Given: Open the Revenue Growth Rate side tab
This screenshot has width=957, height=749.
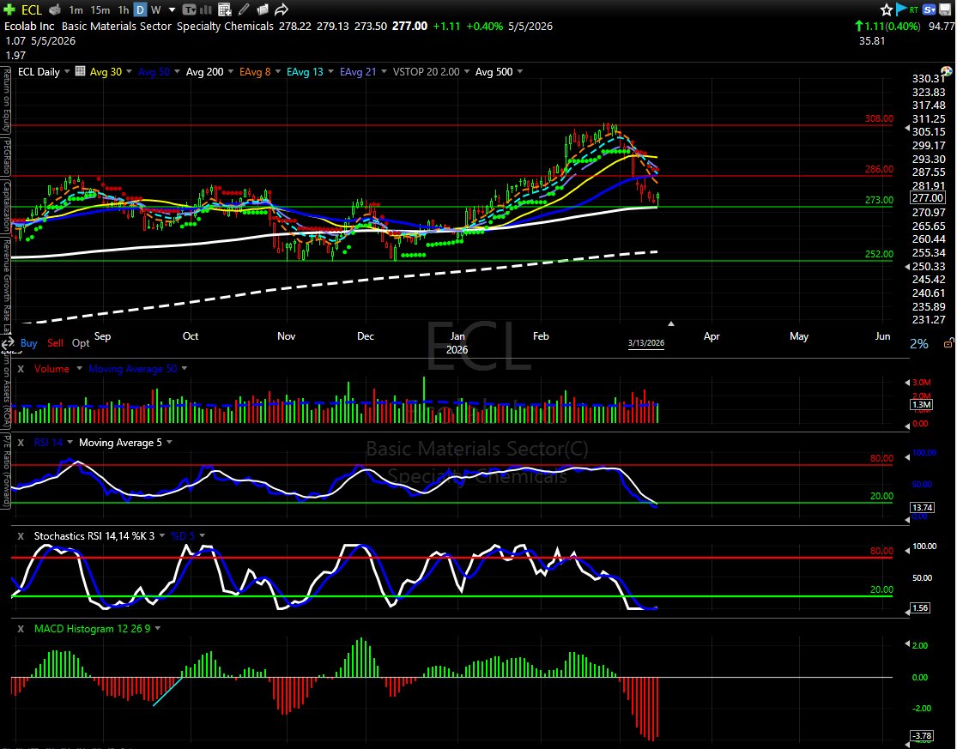Looking at the screenshot, I should [x=7, y=285].
